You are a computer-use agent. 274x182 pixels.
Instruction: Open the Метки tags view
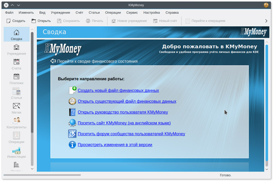[x=16, y=109]
